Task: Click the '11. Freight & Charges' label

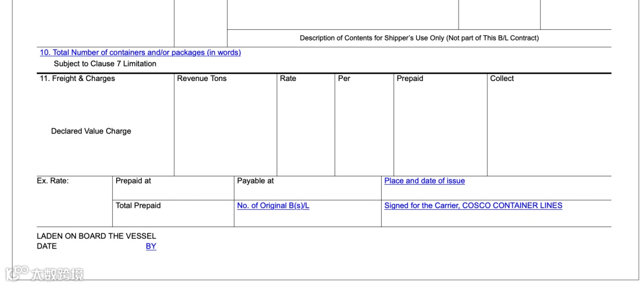Action: point(77,79)
